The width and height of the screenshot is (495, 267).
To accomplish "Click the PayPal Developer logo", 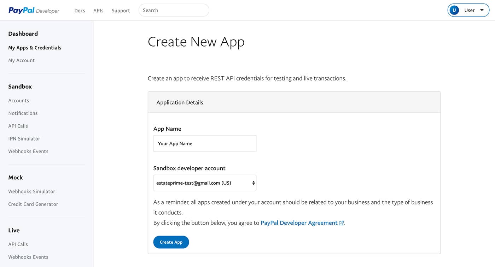I will click(x=34, y=10).
